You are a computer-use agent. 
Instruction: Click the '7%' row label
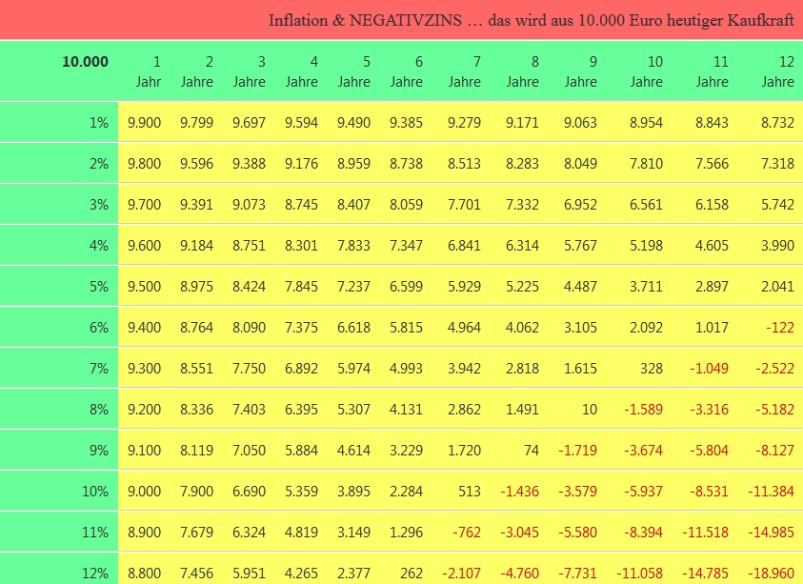coord(99,369)
